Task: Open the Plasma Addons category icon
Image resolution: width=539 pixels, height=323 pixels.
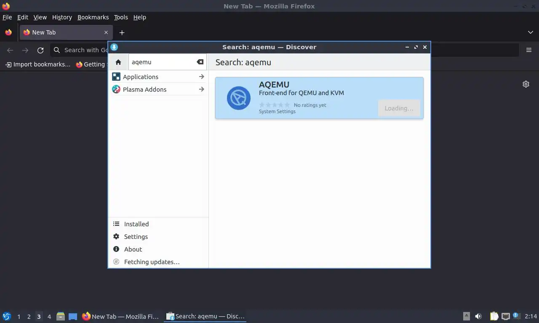Action: click(x=116, y=89)
